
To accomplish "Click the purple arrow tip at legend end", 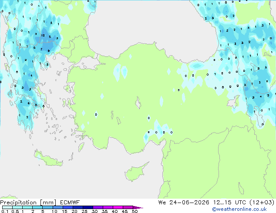I will [x=138, y=207].
